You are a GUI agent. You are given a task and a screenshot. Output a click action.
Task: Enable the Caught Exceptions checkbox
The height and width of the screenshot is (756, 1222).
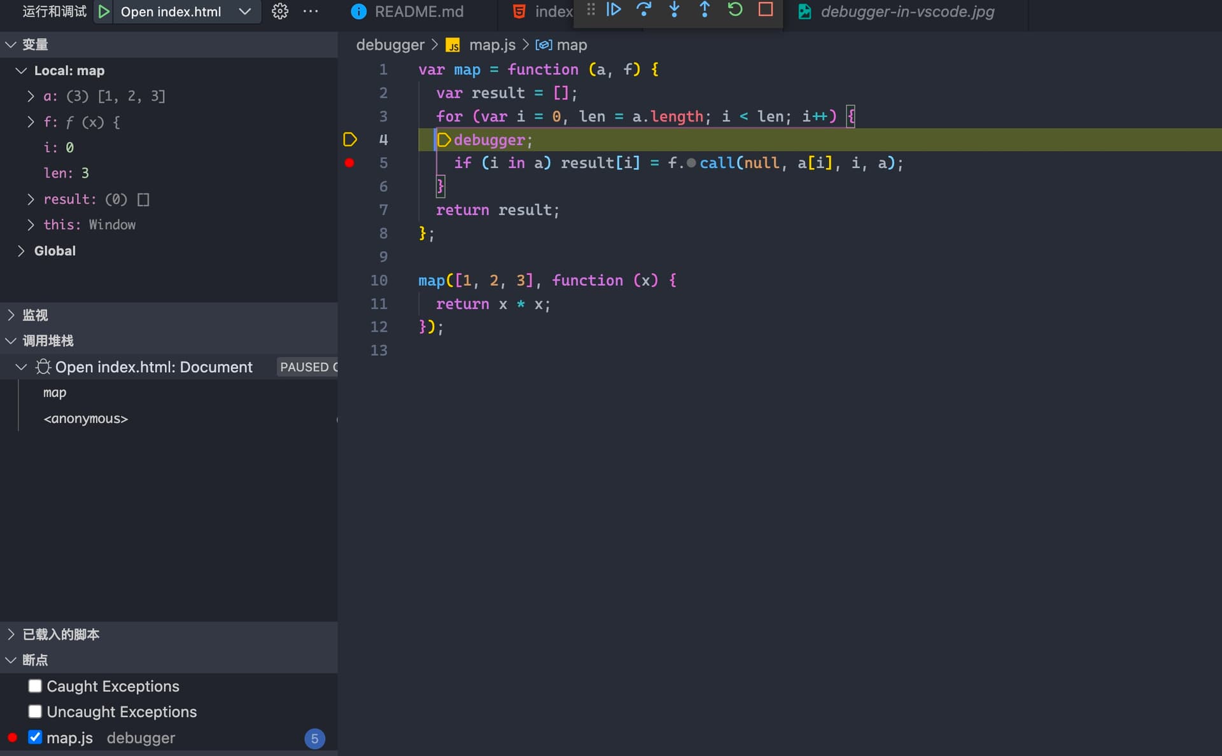[35, 685]
